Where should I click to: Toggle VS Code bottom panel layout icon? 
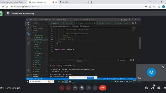124,20
